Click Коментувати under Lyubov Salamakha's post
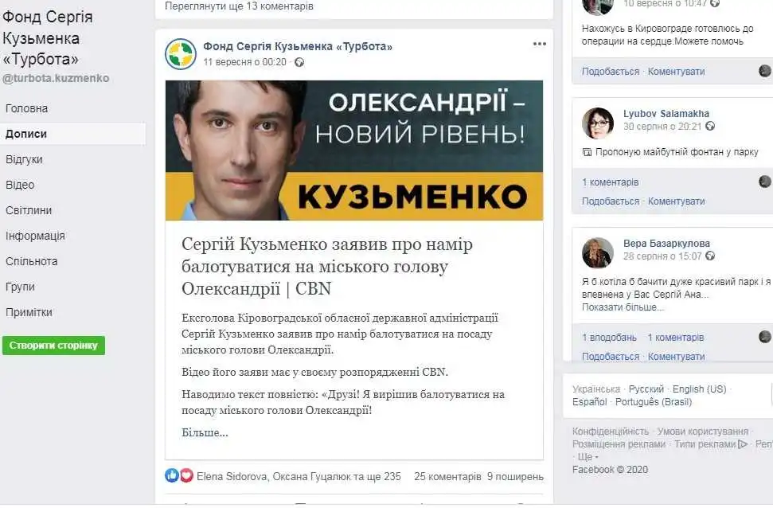Screen dimensions: 773x508 click(676, 201)
